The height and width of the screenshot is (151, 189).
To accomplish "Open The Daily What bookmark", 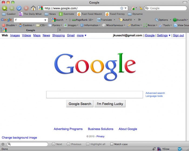I will (30, 14).
